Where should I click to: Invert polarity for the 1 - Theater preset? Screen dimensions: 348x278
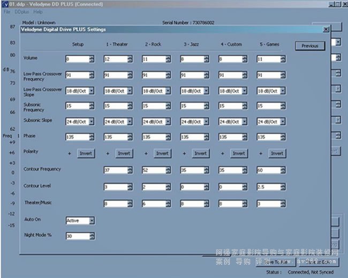[124, 153]
